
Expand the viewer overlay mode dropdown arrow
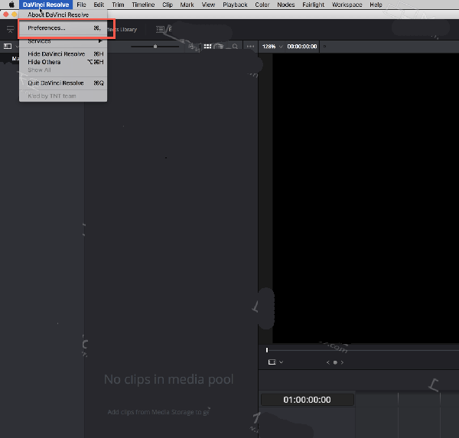[282, 362]
